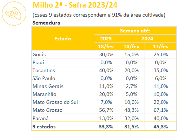
Task: Click Mato Grosso value 67,1%
Action: (x=161, y=110)
